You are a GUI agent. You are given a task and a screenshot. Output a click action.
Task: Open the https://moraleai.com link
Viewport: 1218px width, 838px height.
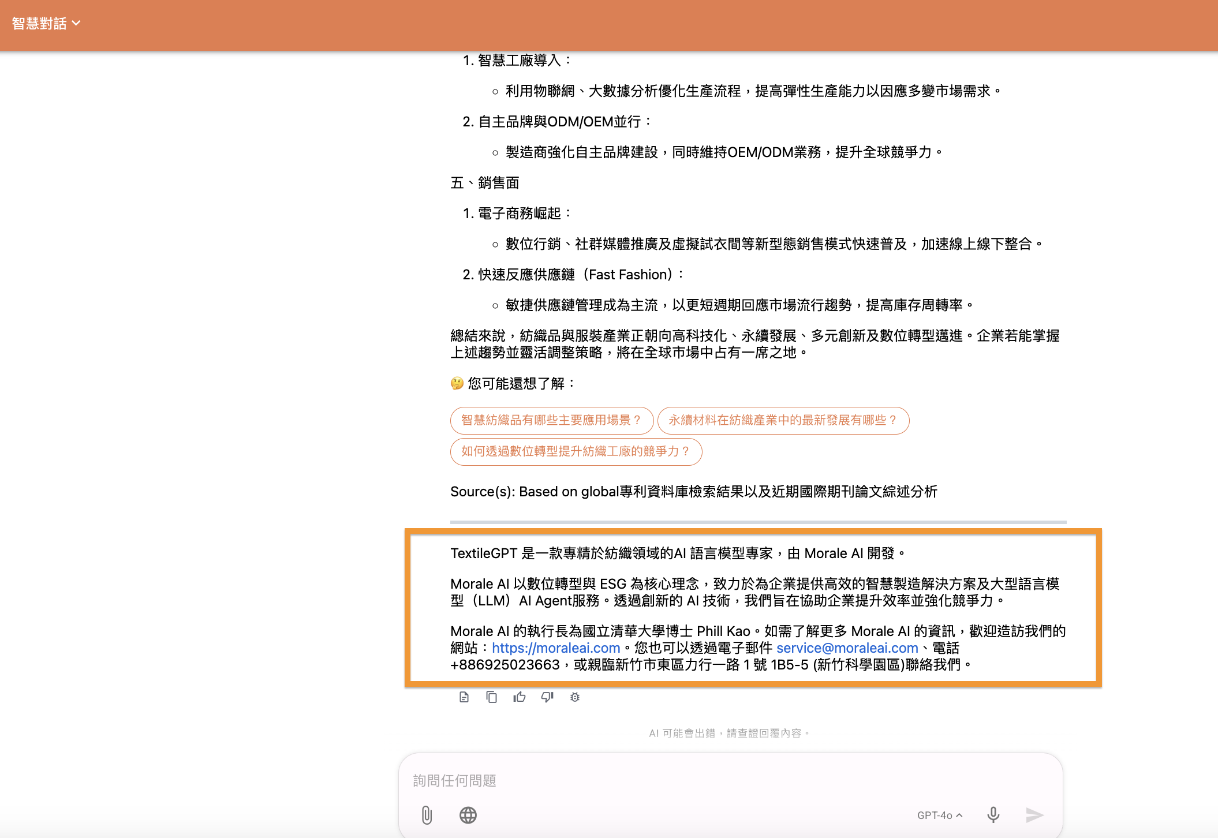pyautogui.click(x=555, y=648)
